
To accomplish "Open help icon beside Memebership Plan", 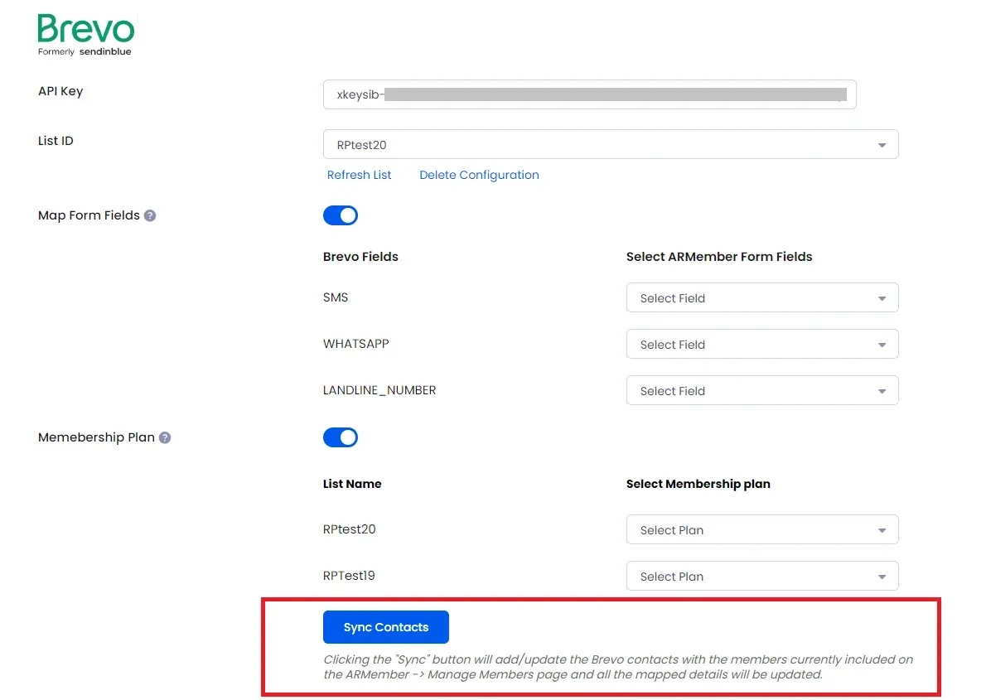I will click(x=165, y=437).
